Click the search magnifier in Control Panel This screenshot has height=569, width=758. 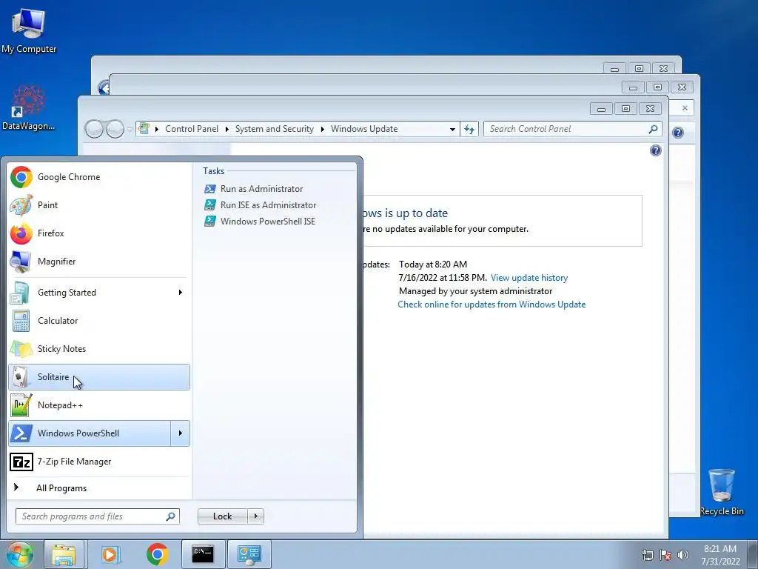pyautogui.click(x=653, y=129)
